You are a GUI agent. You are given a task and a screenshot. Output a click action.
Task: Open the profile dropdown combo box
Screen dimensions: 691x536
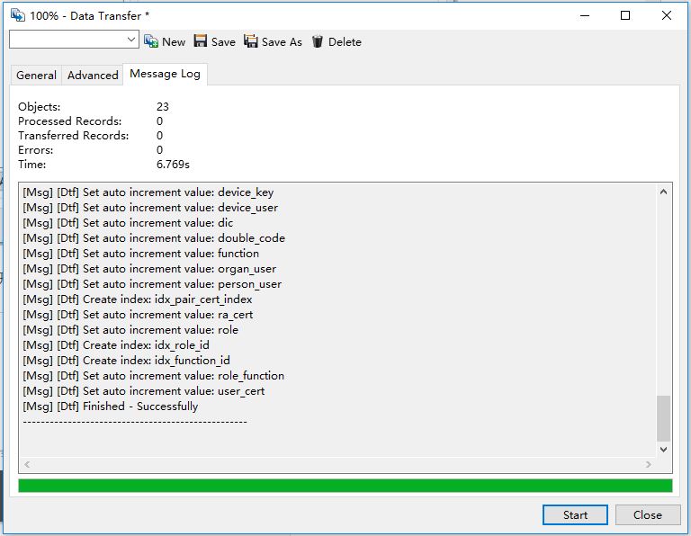point(74,40)
